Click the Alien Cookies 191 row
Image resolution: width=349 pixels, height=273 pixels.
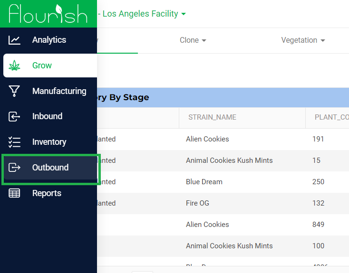click(x=223, y=139)
